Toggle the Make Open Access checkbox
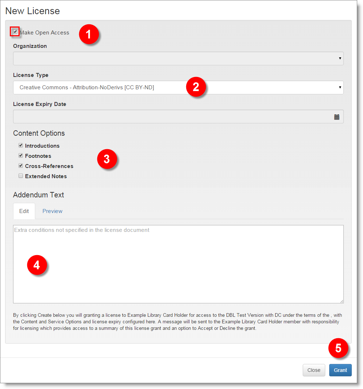This screenshot has height=389, width=363. (15, 32)
